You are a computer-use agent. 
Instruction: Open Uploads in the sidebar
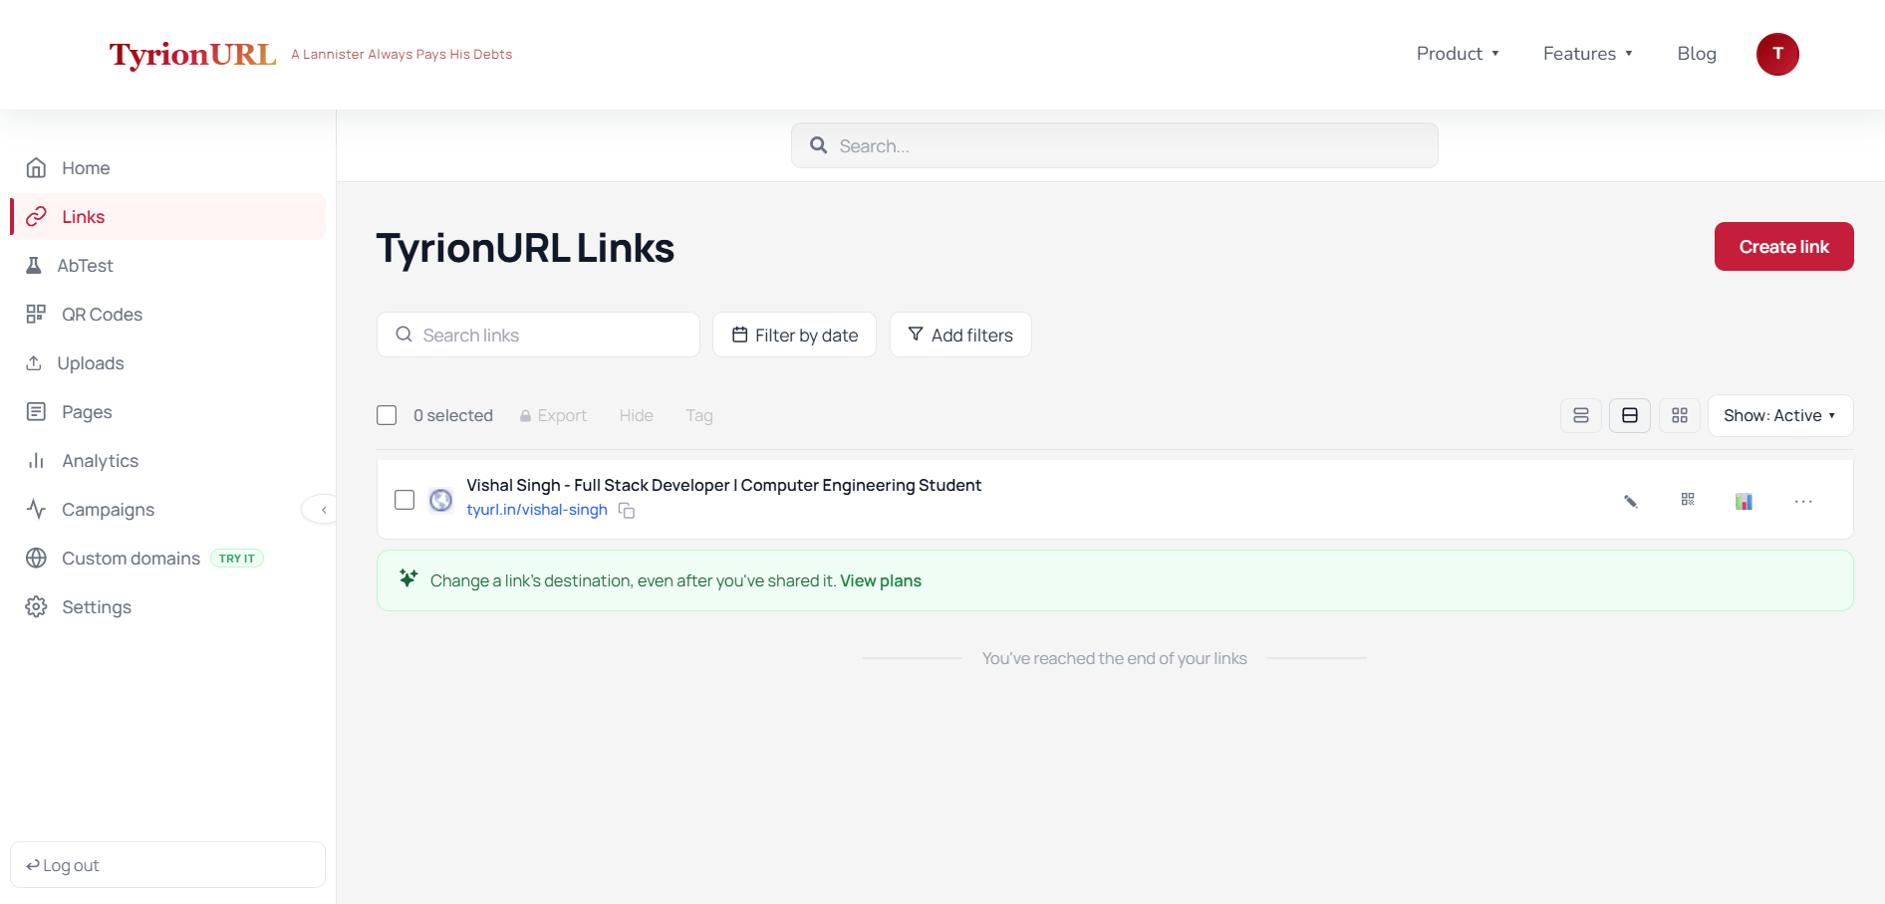click(167, 363)
